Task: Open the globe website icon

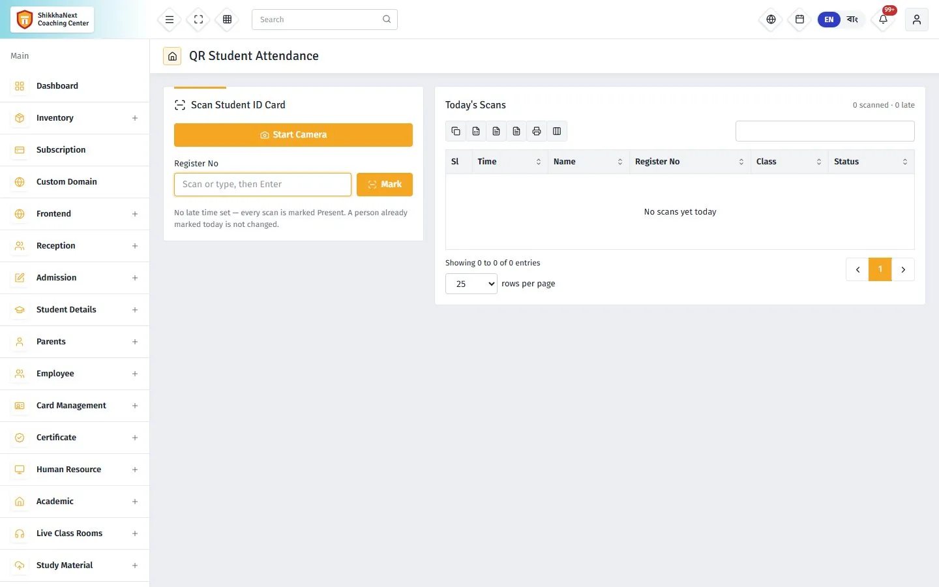Action: pyautogui.click(x=771, y=20)
